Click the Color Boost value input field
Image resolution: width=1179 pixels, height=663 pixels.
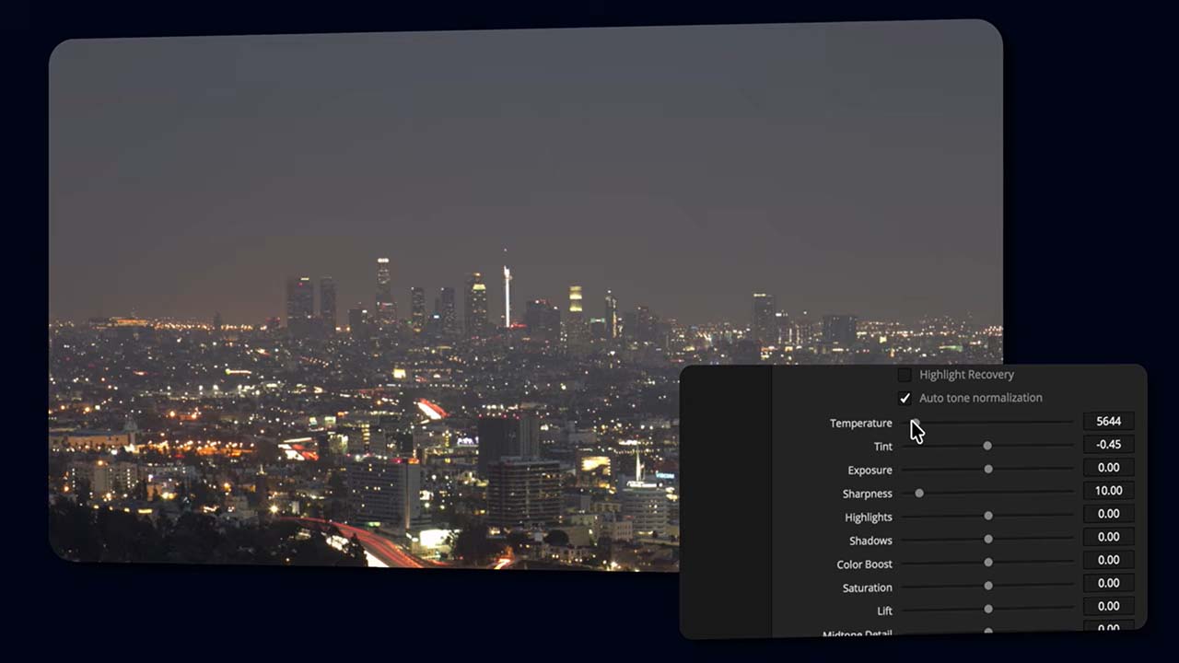[x=1108, y=560]
